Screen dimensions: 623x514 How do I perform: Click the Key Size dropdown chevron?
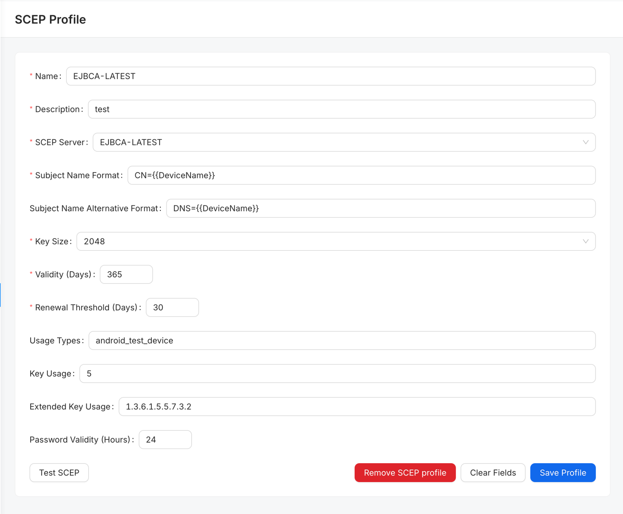(585, 241)
